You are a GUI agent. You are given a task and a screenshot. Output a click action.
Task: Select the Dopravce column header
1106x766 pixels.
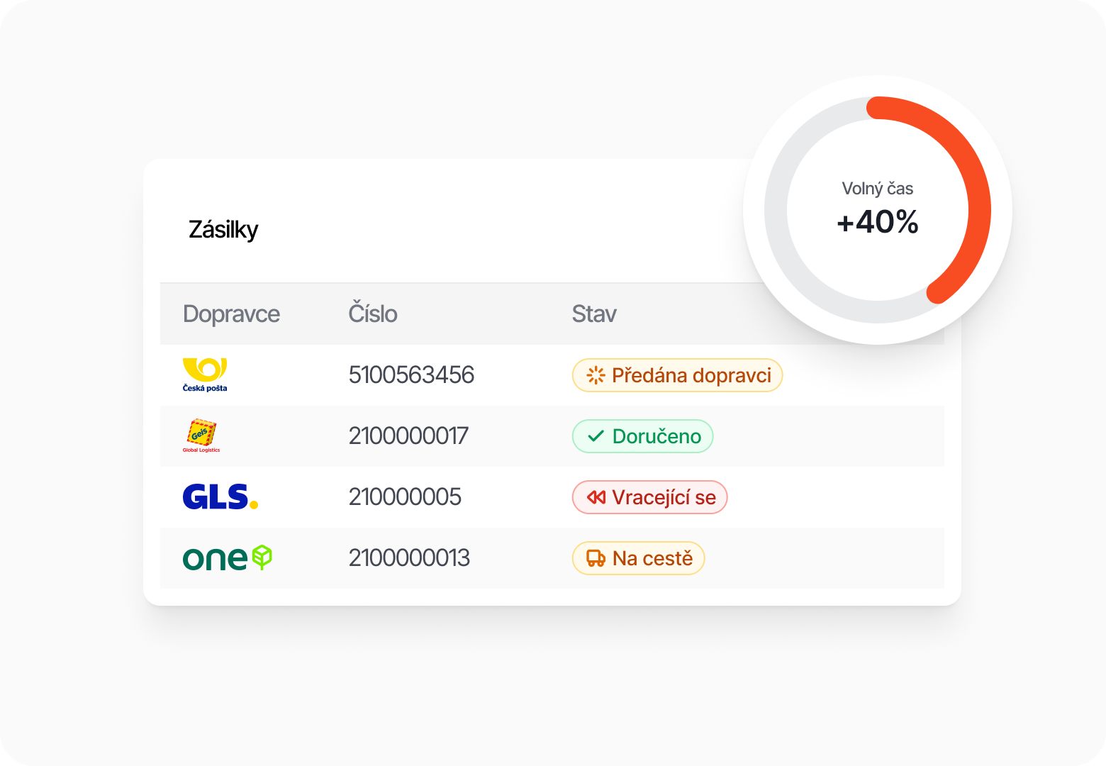pos(231,313)
